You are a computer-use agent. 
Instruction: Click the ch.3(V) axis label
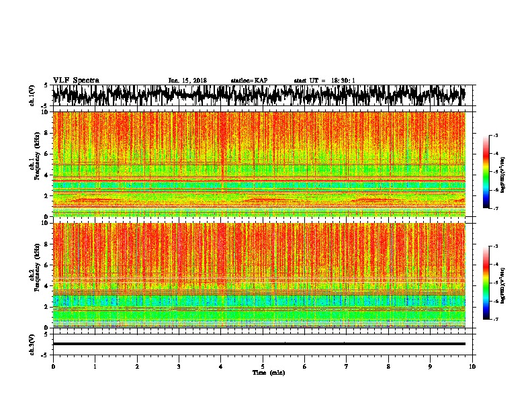point(32,345)
